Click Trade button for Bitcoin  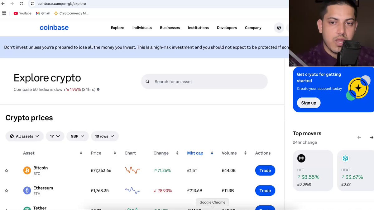tap(265, 170)
